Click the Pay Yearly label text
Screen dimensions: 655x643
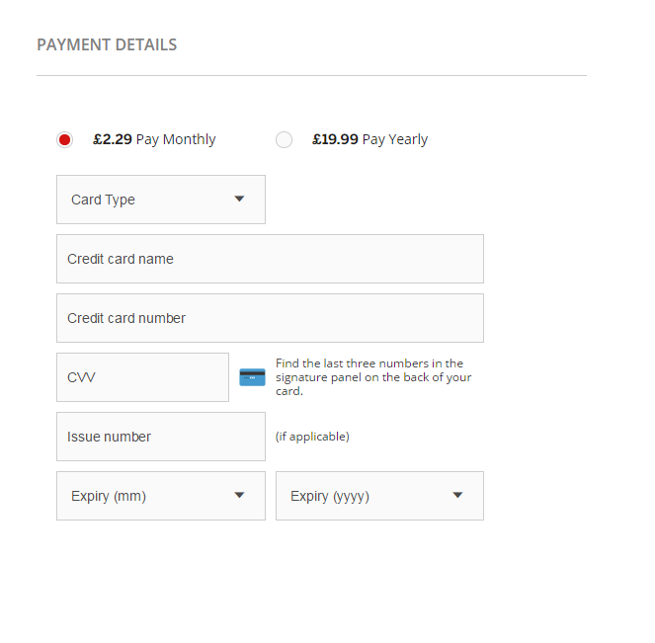pos(395,139)
